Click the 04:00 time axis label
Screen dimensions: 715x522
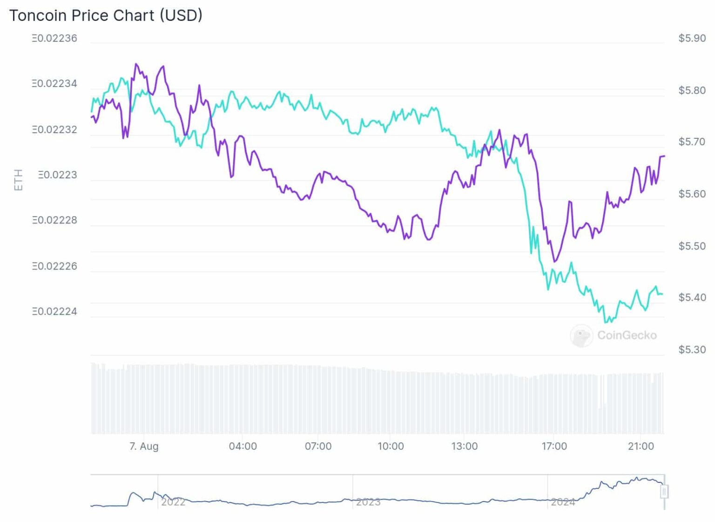click(x=243, y=446)
